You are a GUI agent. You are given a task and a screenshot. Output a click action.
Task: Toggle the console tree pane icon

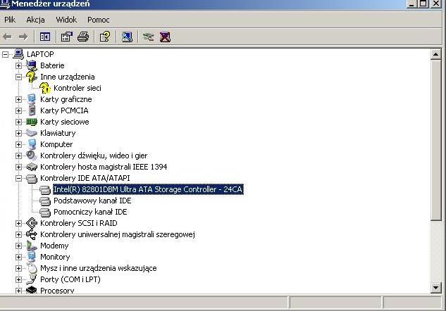click(x=45, y=37)
